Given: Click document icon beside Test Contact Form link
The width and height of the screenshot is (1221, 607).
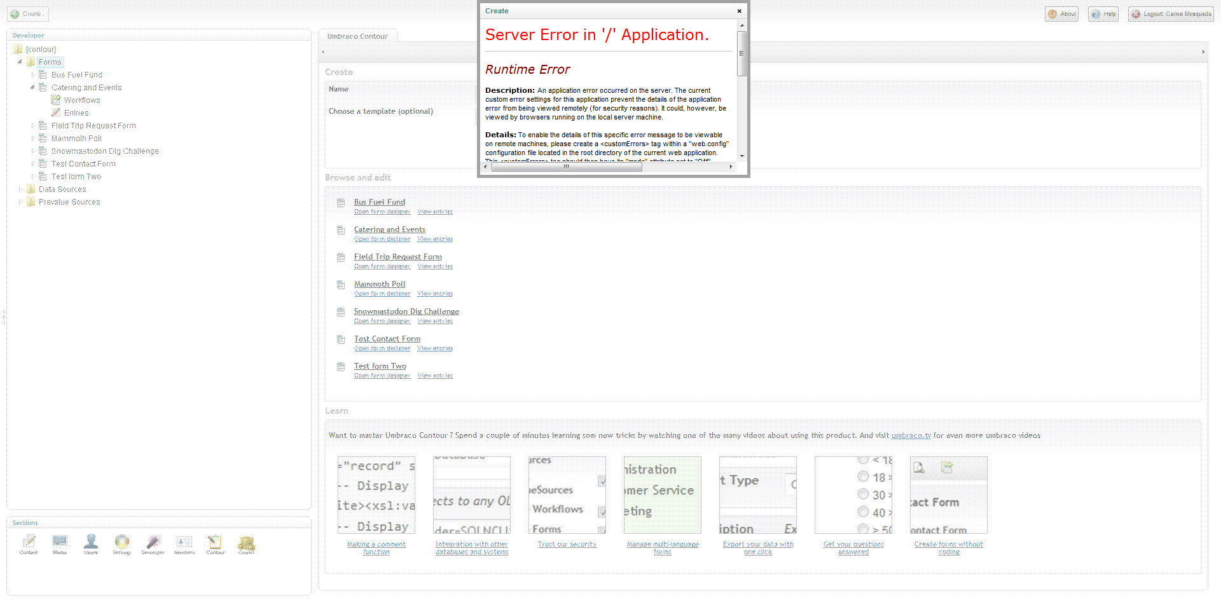Looking at the screenshot, I should click(x=341, y=339).
